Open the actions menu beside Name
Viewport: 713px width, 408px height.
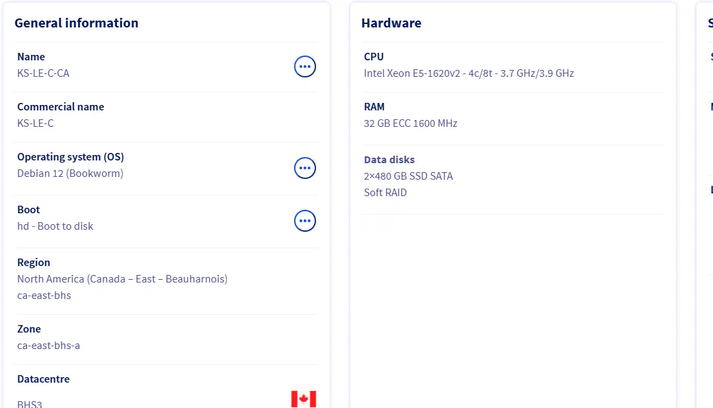click(304, 67)
